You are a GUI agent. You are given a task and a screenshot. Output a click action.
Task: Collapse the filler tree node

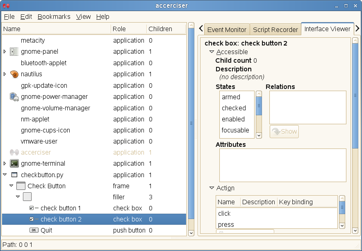pos(18,197)
